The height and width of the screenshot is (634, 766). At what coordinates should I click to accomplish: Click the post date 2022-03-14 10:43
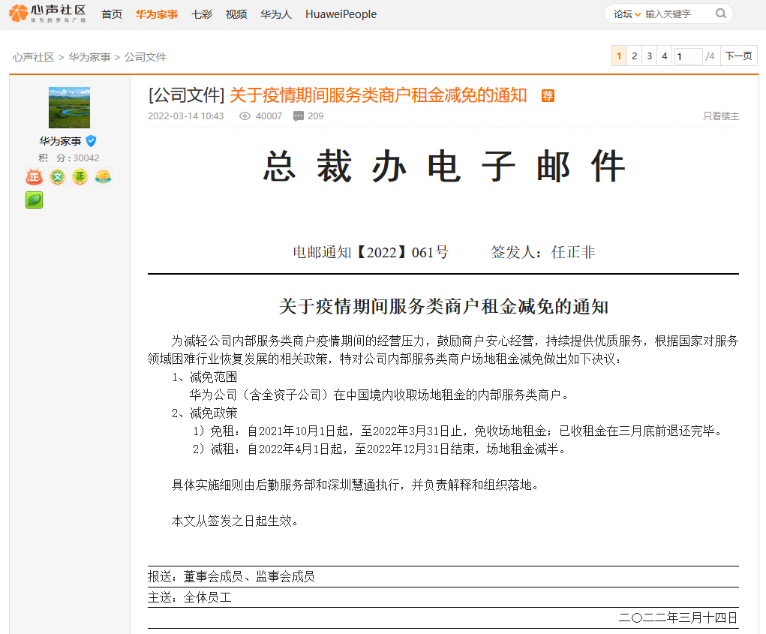point(185,116)
